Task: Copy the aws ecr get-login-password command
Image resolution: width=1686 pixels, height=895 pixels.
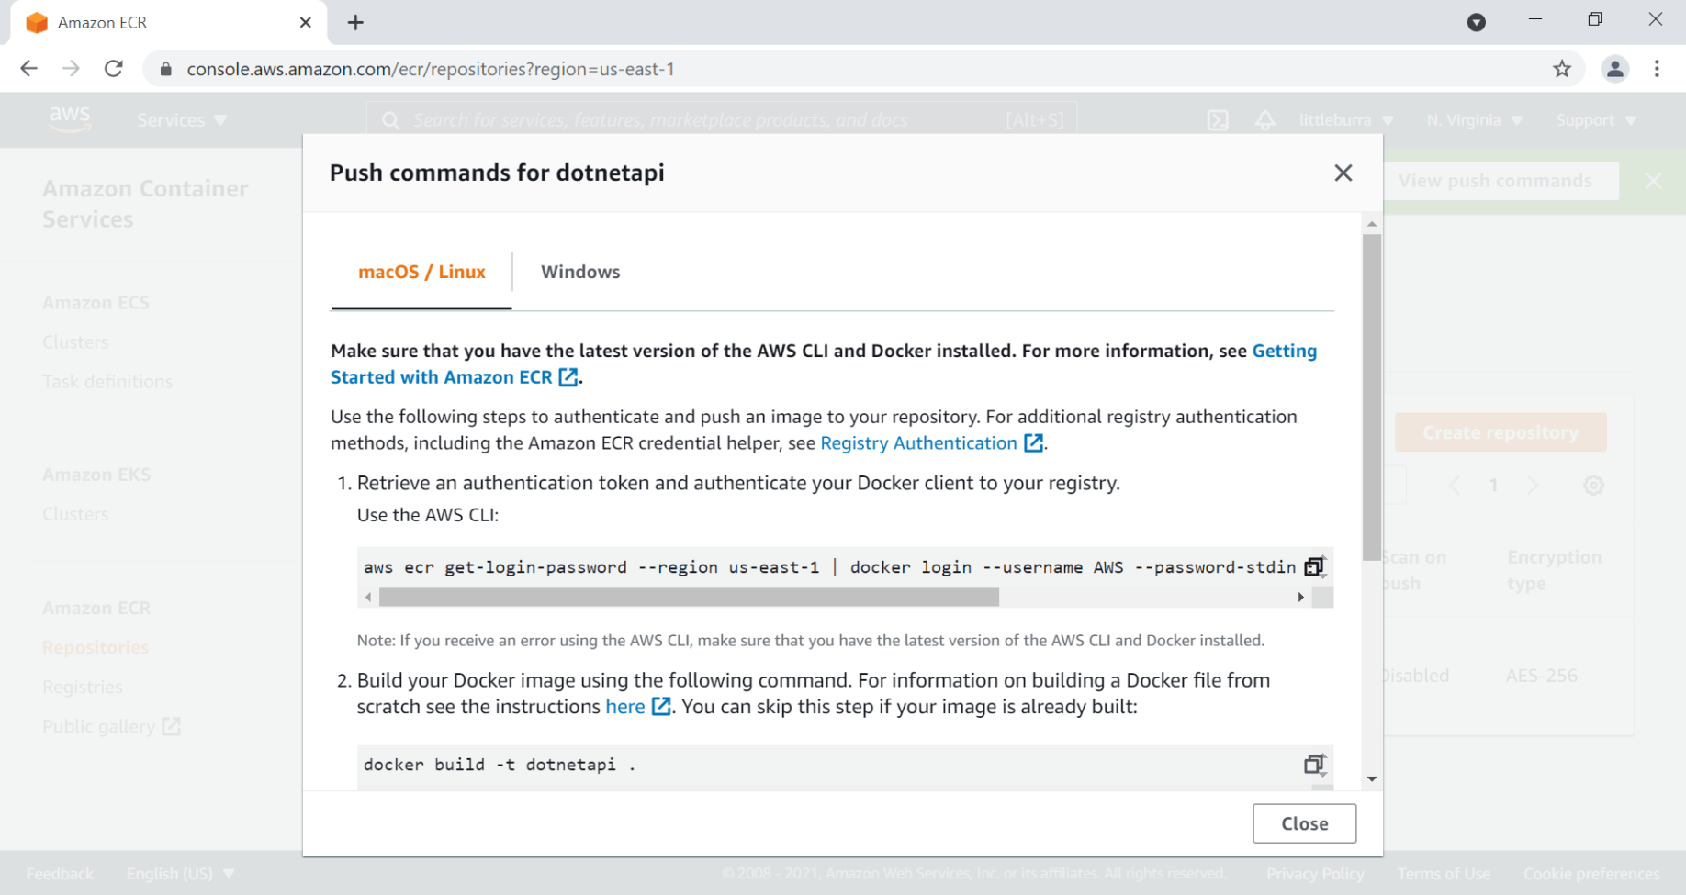Action: [1314, 567]
